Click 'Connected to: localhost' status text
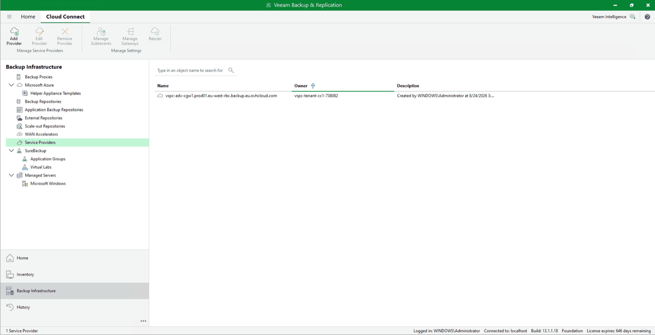The image size is (655, 335). pos(506,331)
